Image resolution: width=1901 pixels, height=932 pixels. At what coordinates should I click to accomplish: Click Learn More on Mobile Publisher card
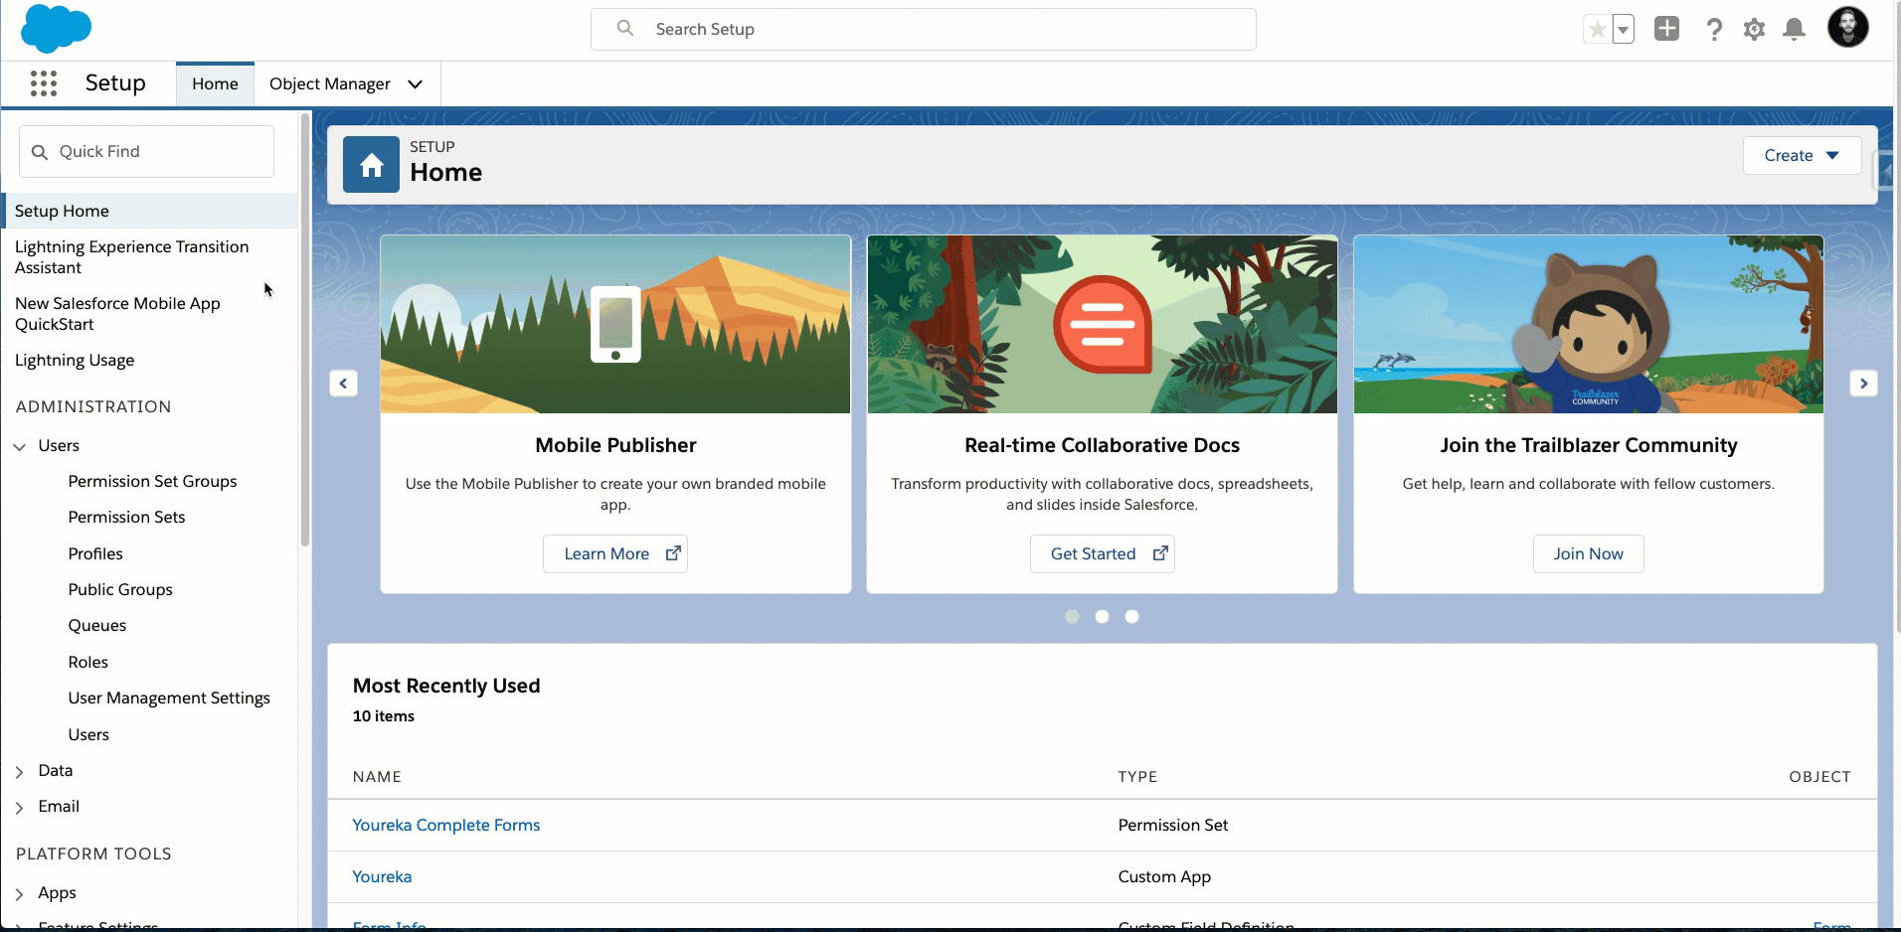[x=615, y=553]
